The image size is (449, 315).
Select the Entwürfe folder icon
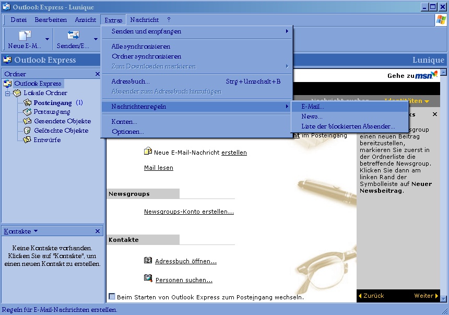pos(27,140)
